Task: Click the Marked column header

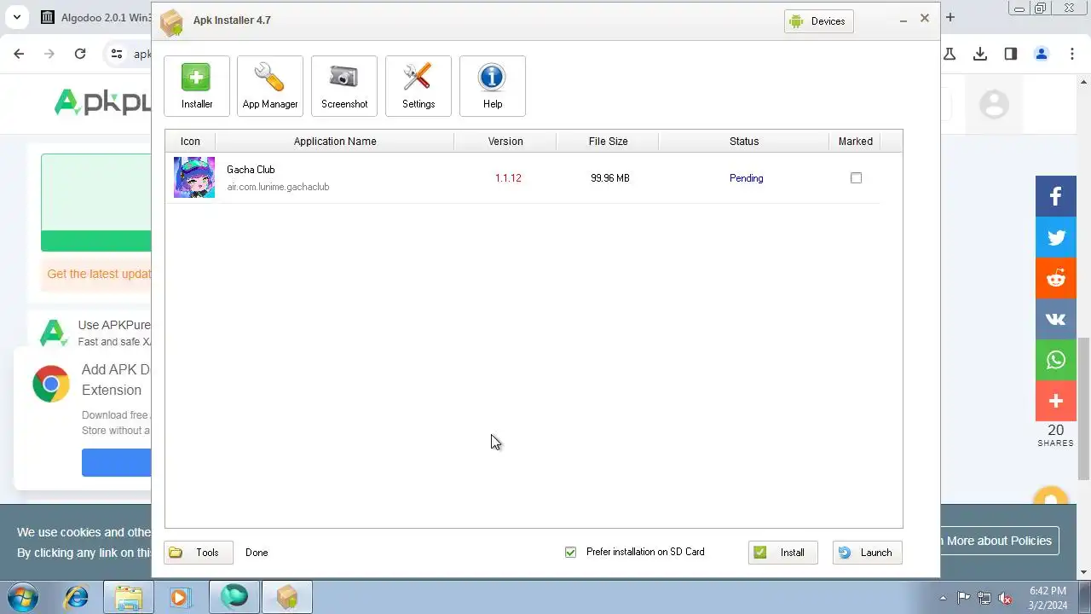Action: point(855,142)
